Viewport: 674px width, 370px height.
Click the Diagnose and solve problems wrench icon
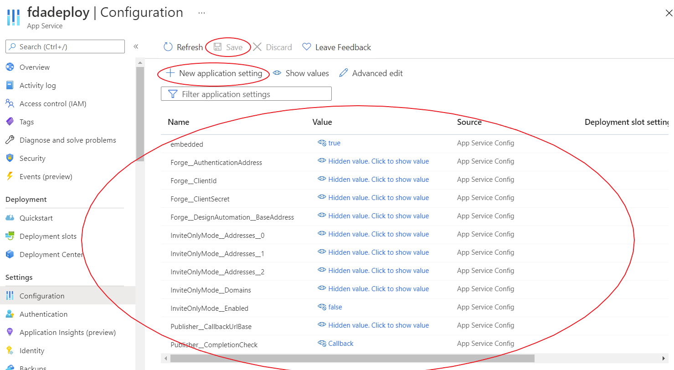pos(10,140)
